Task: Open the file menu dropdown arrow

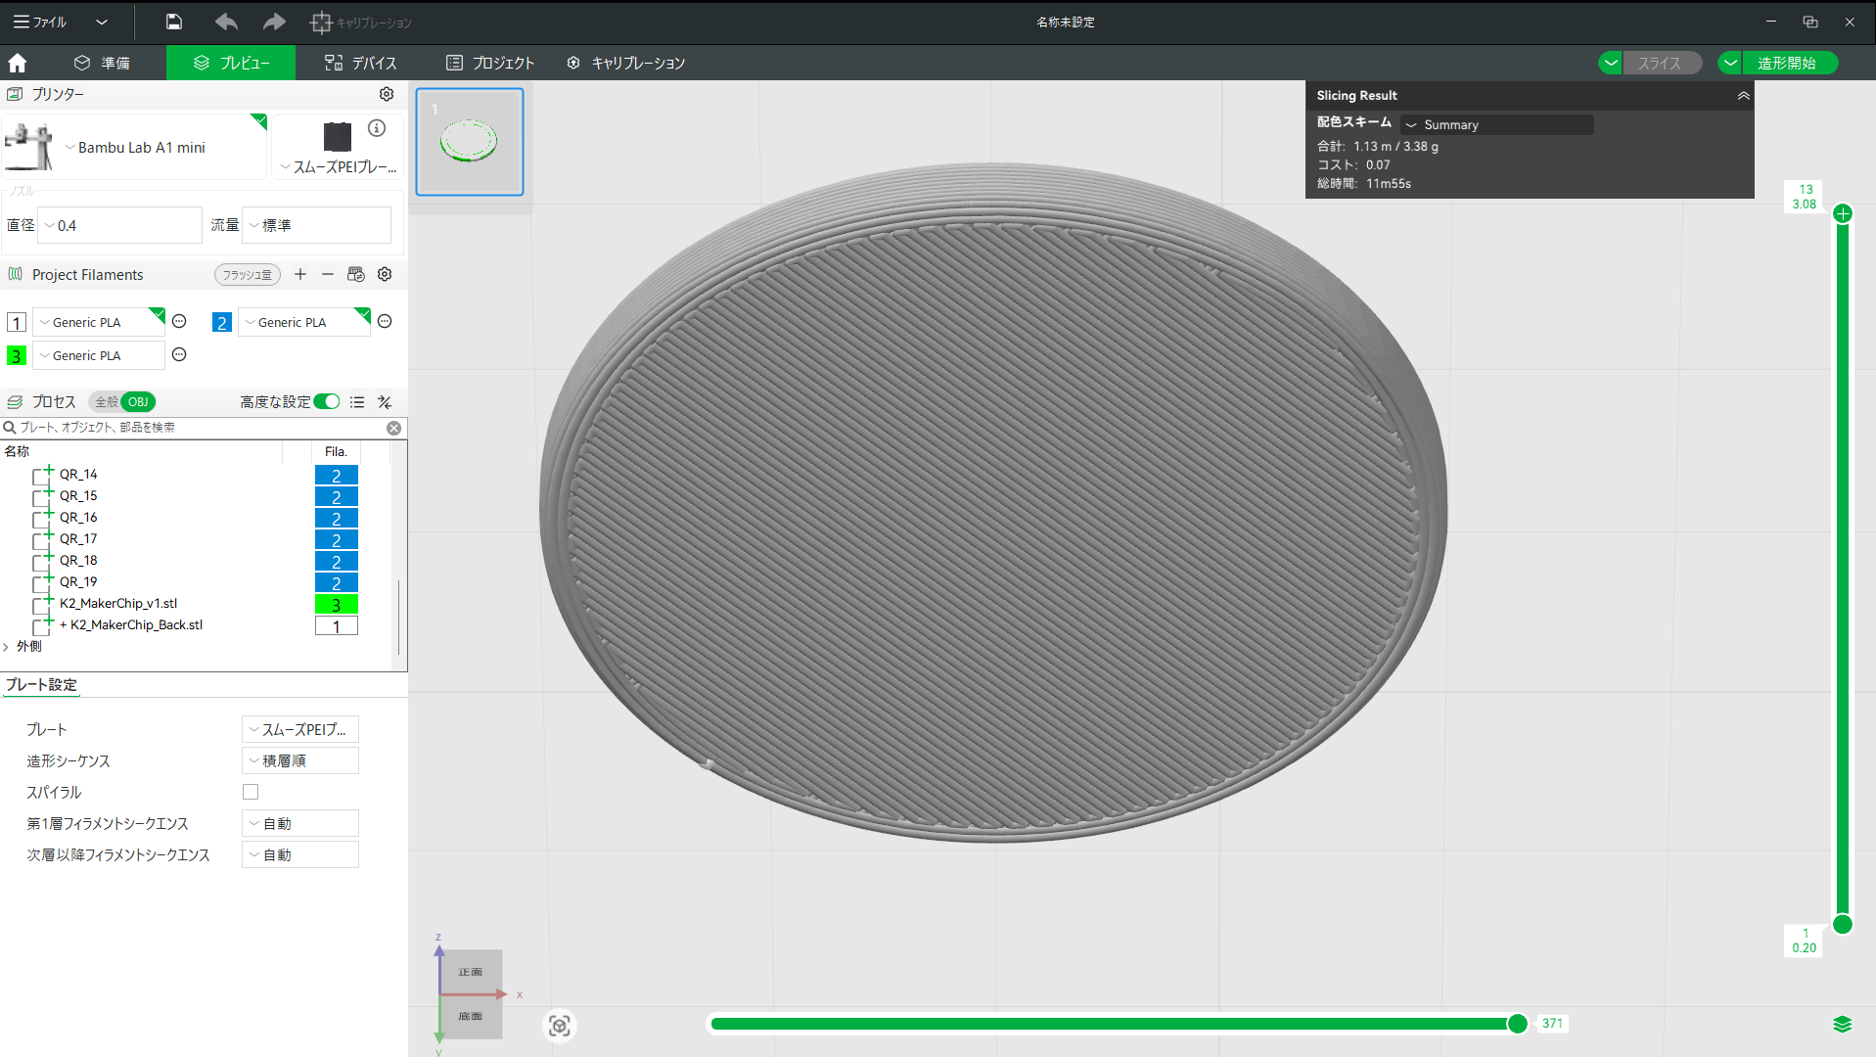Action: [x=102, y=22]
